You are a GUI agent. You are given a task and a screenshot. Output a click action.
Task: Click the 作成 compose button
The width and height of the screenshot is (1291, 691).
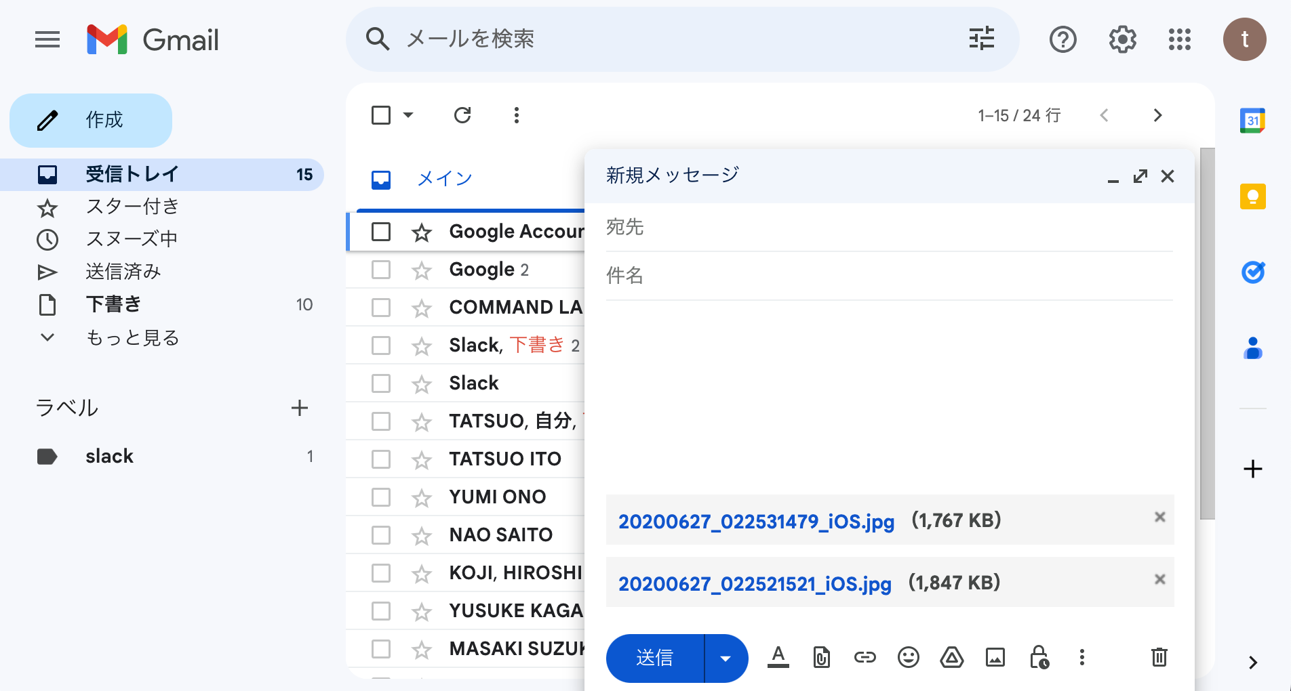[x=91, y=121]
